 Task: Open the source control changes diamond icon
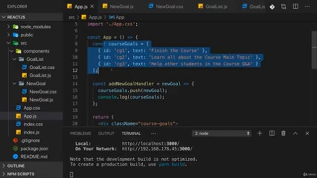(x=272, y=7)
